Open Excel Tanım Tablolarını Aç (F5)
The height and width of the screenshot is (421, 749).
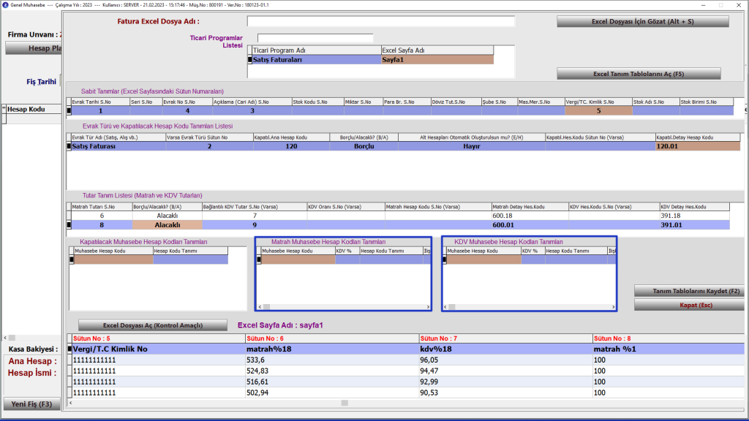(x=639, y=74)
